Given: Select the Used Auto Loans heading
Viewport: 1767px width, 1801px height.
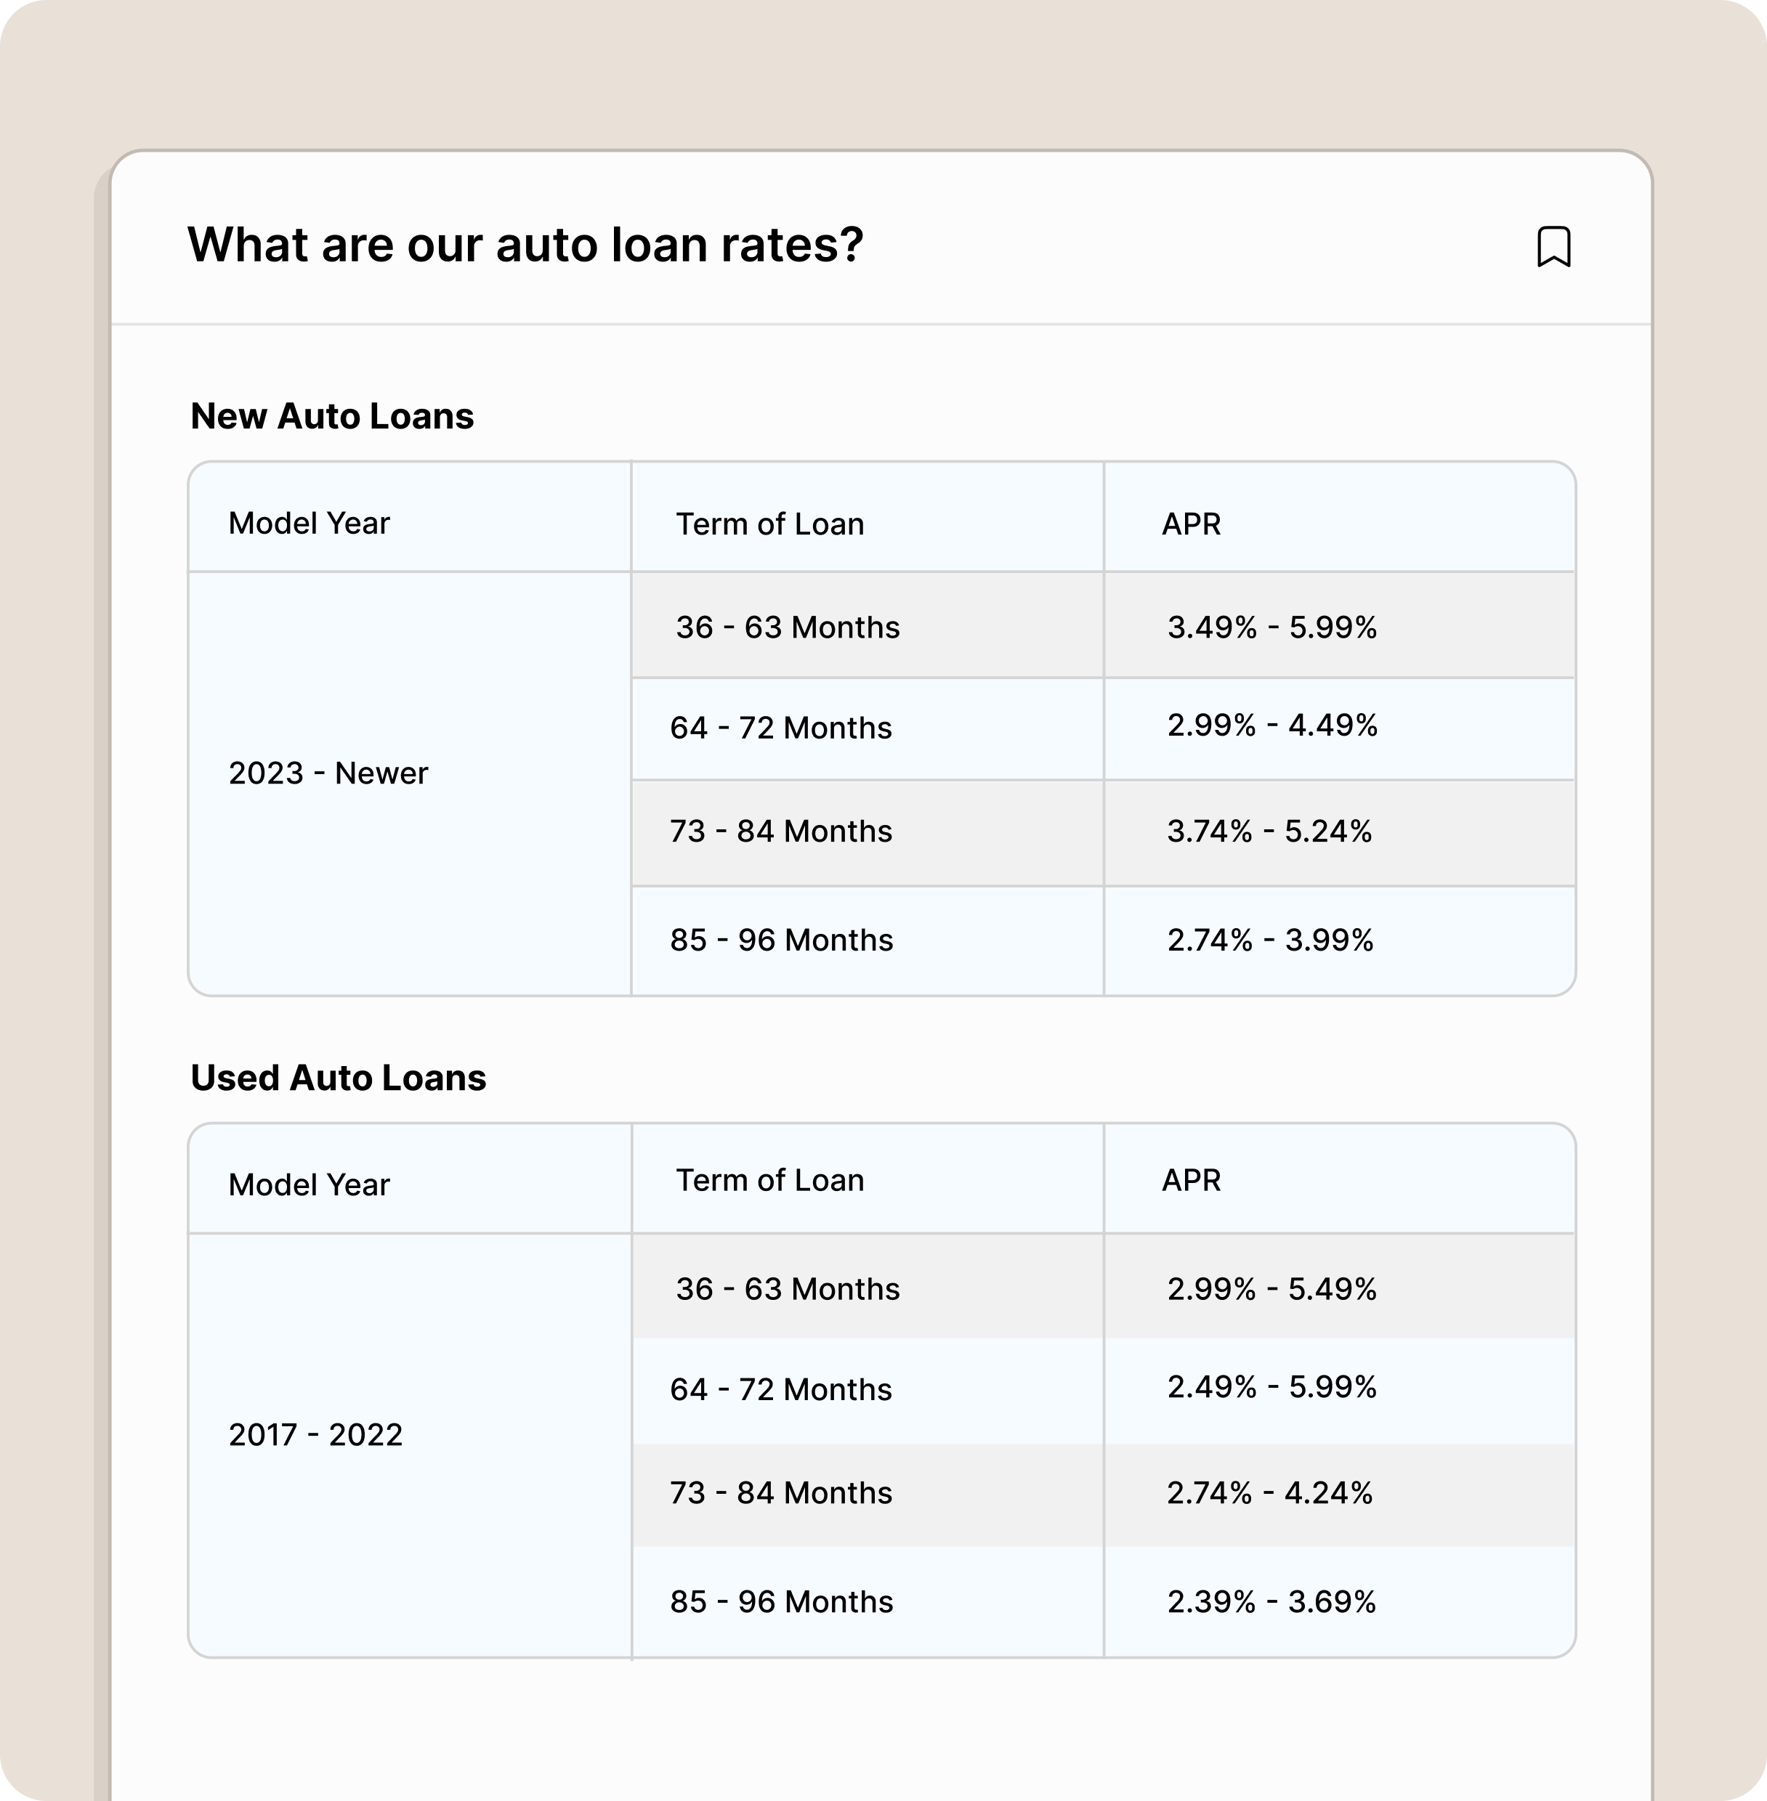Looking at the screenshot, I should (338, 1078).
